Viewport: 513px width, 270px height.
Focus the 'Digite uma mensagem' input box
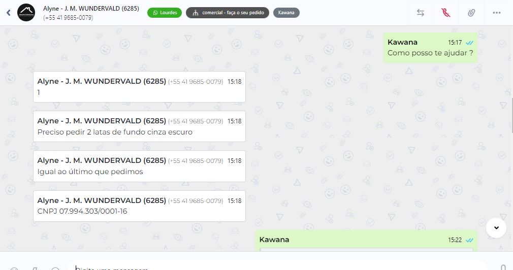(x=278, y=266)
